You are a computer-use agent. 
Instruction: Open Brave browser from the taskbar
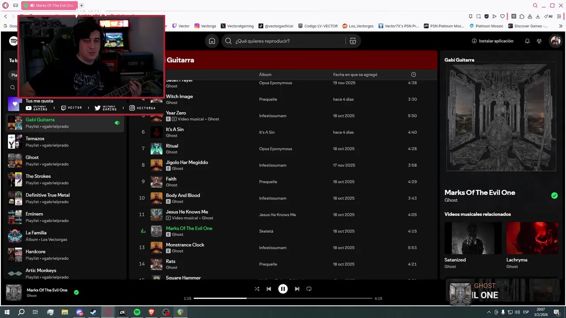click(151, 312)
